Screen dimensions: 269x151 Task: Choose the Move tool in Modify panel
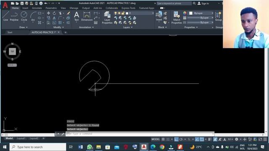pos(49,13)
